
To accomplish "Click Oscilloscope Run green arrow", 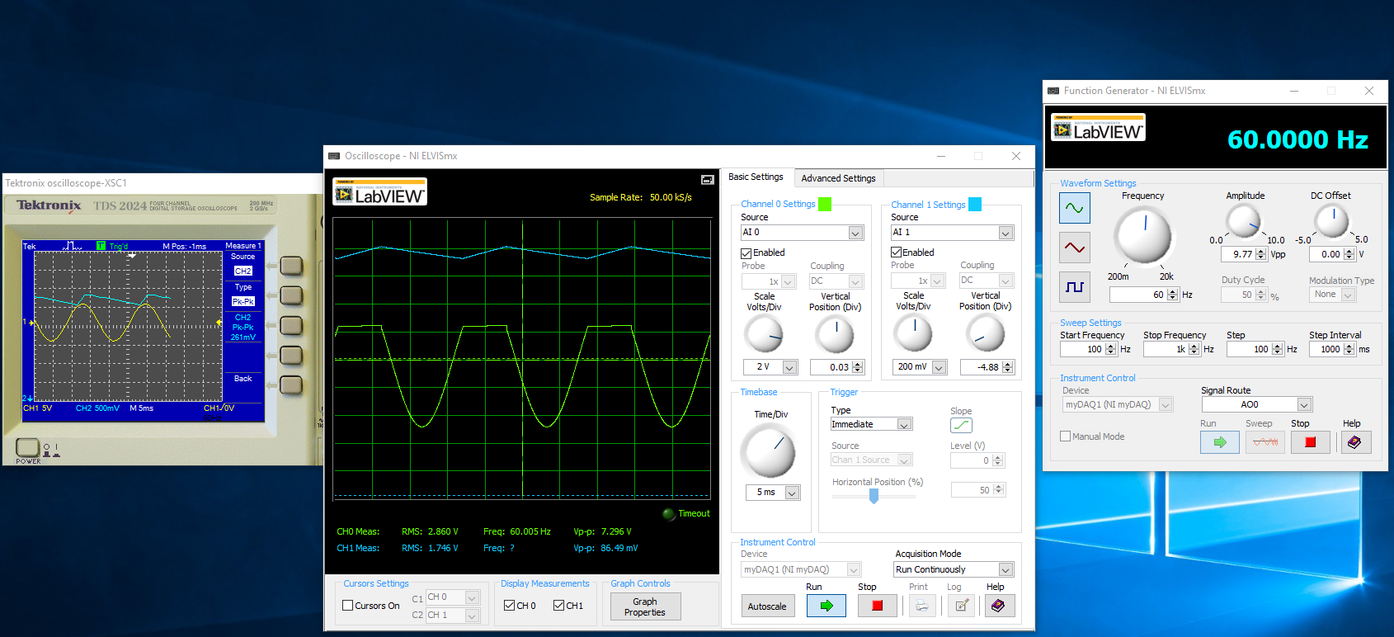I will 827,606.
